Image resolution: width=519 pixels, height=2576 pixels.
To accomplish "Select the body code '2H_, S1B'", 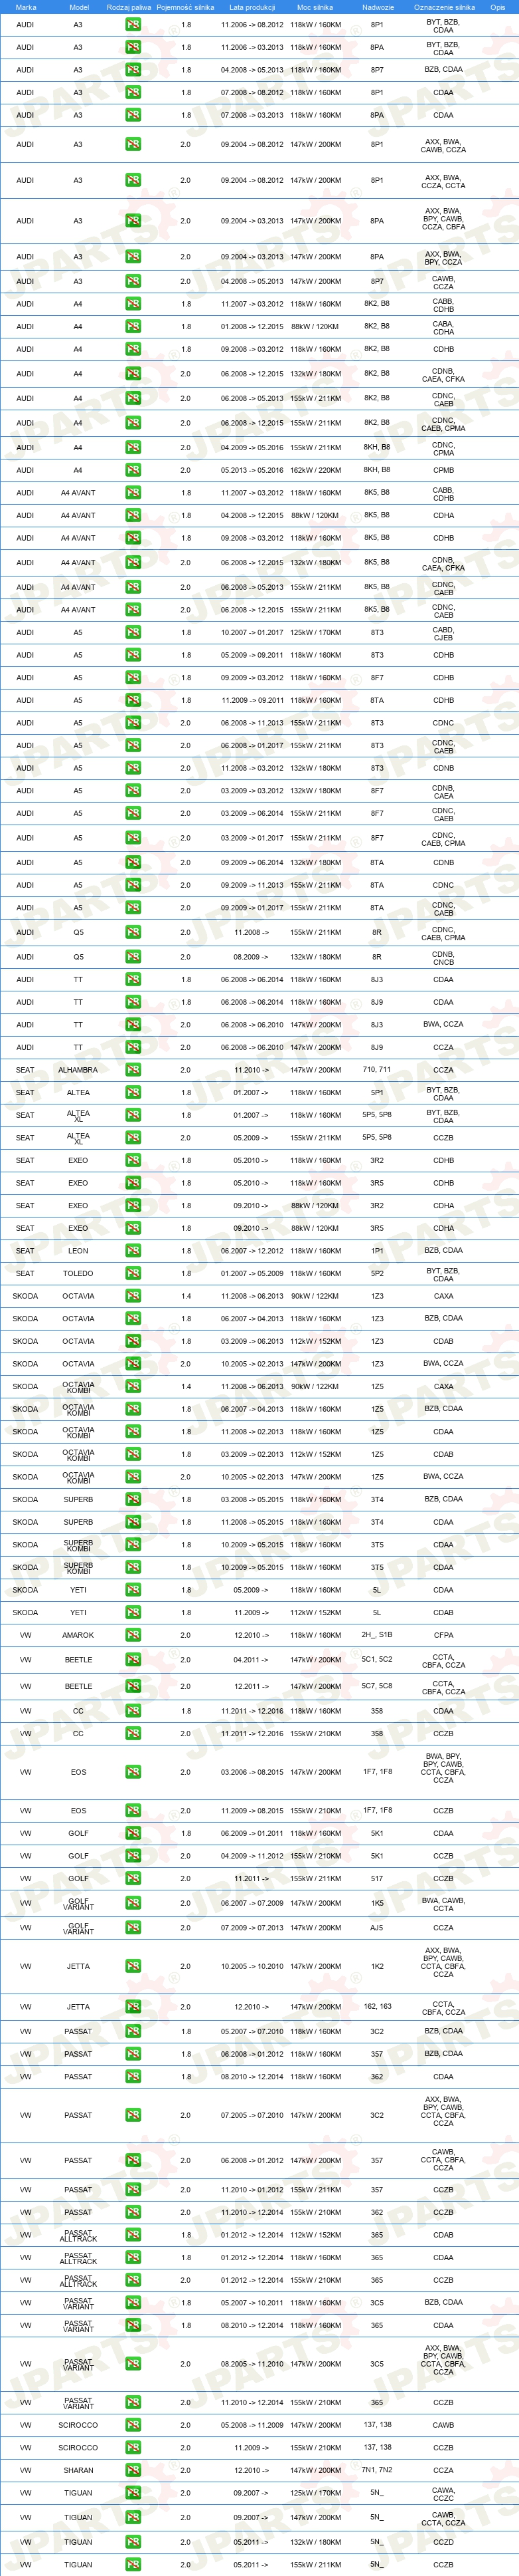I will (377, 1635).
